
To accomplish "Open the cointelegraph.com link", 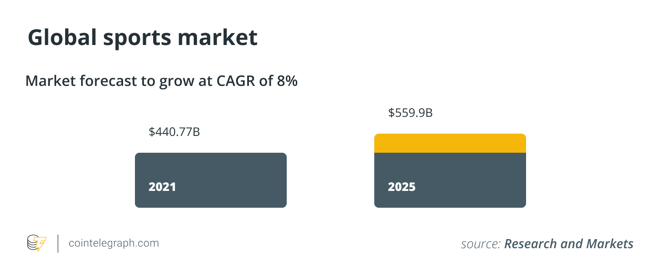I will pyautogui.click(x=114, y=243).
